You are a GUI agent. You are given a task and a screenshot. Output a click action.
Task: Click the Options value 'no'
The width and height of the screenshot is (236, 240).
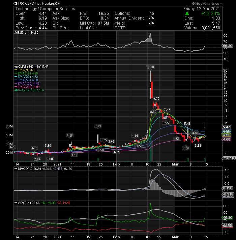[151, 13]
